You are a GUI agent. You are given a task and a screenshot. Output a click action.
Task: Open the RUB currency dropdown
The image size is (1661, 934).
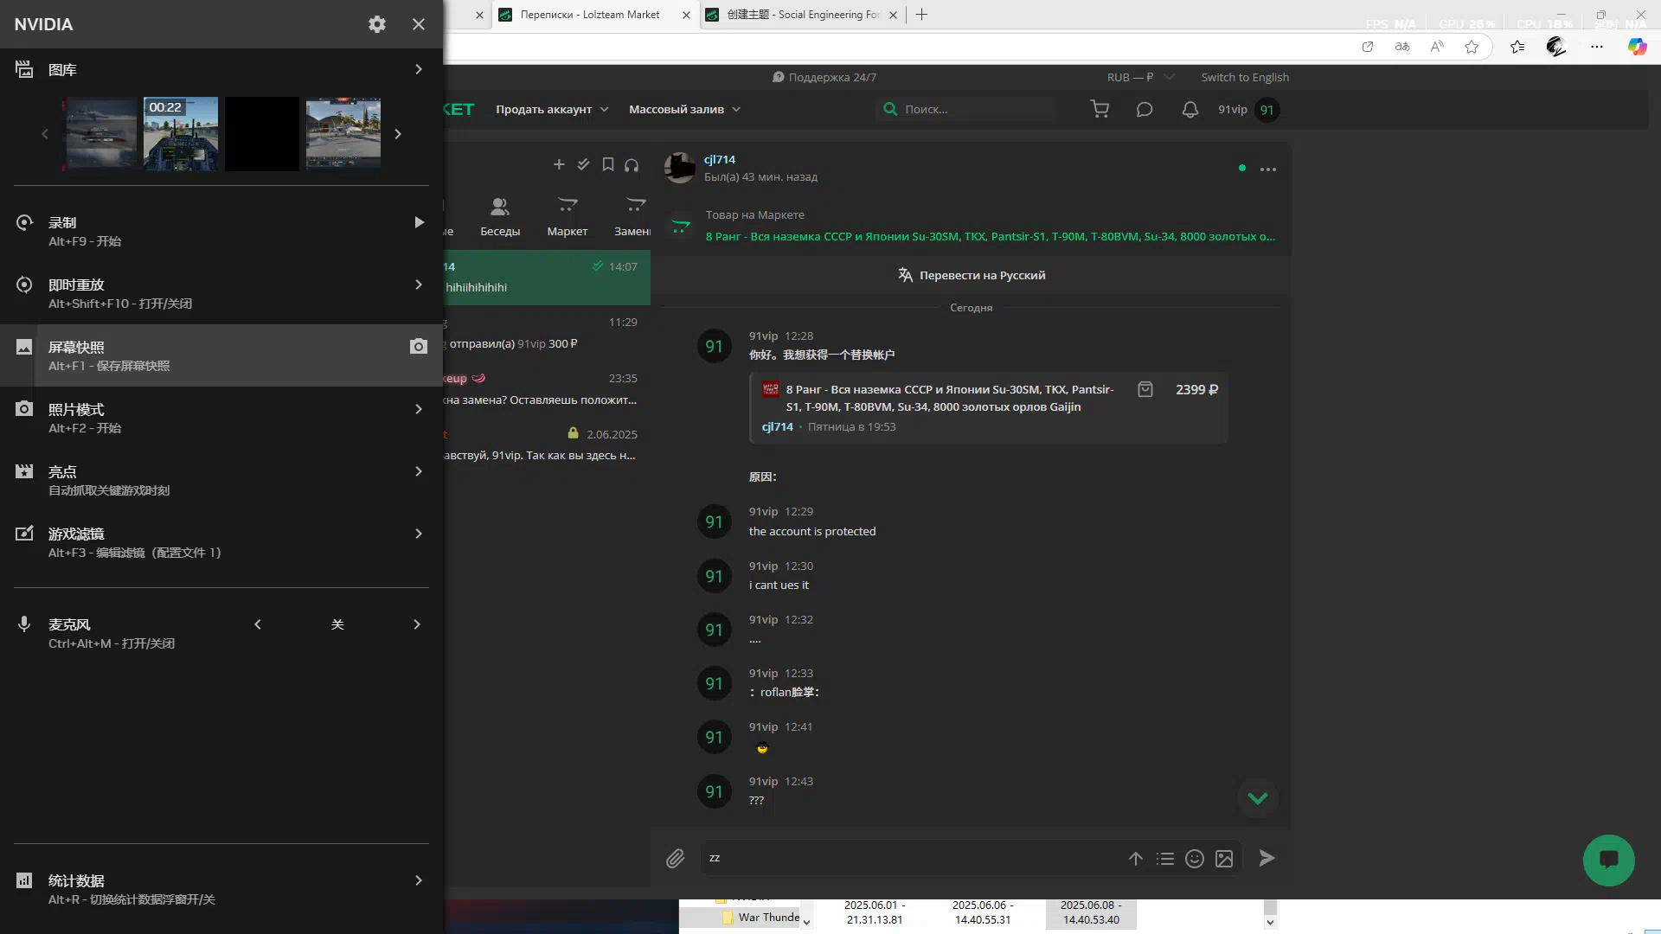(x=1140, y=77)
